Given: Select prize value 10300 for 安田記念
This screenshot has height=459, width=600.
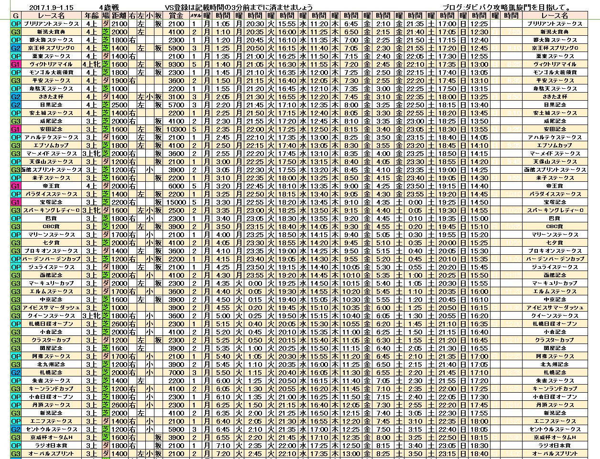Looking at the screenshot, I should (176, 129).
